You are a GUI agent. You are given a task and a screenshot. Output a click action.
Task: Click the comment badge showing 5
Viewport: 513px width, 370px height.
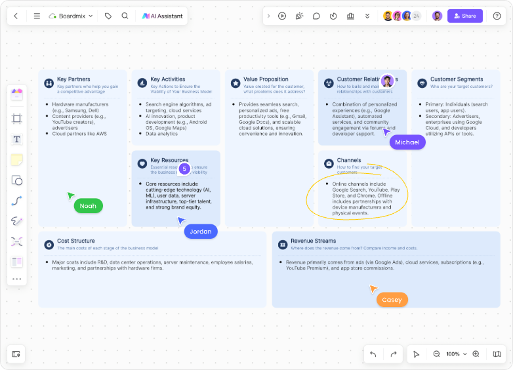184,169
